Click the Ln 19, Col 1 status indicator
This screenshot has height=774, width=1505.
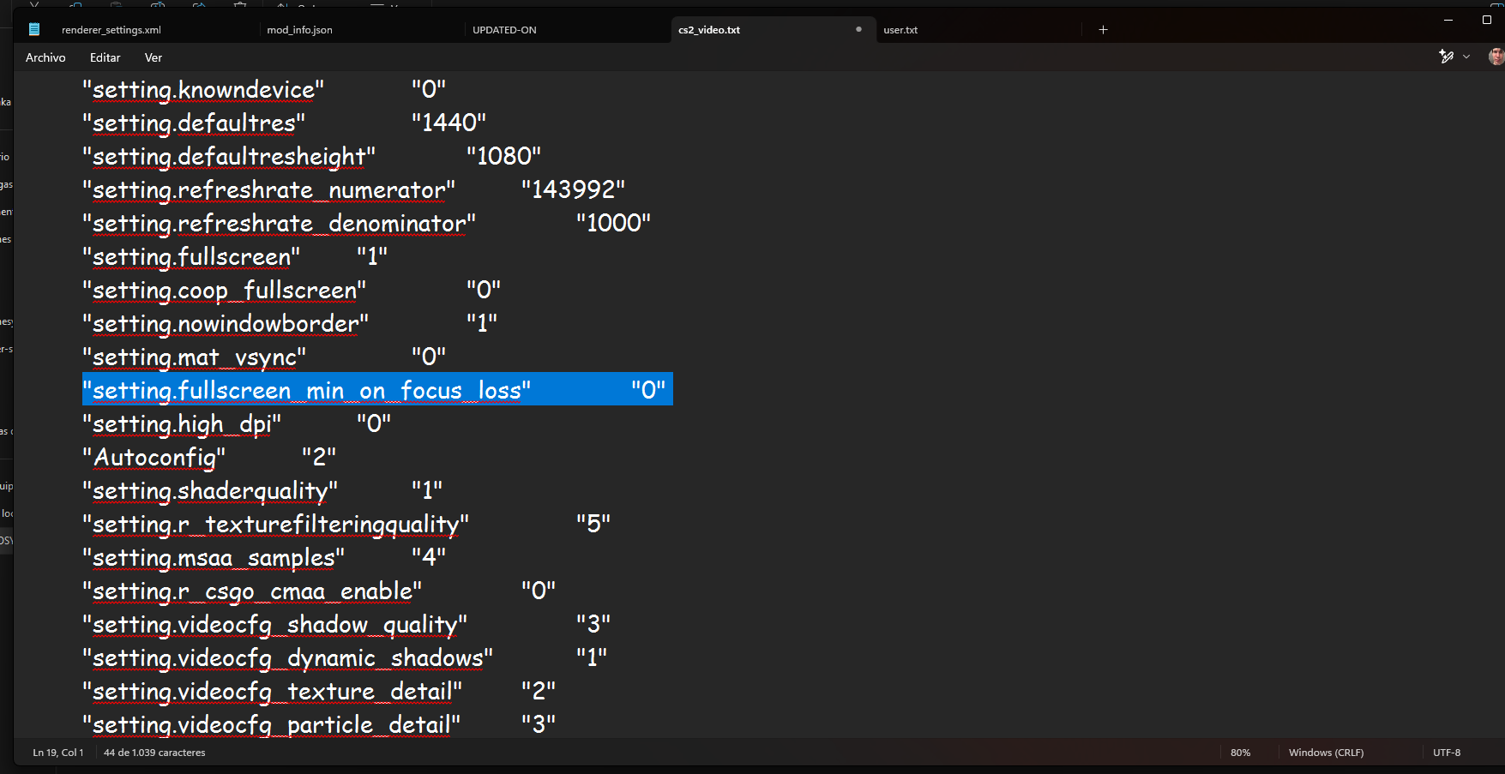(58, 753)
